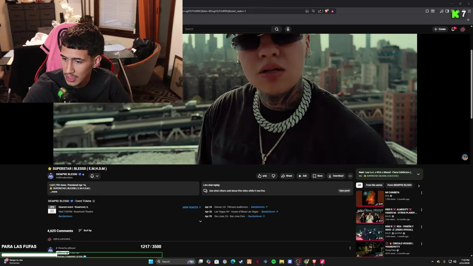Open Spotify from the taskbar
The width and height of the screenshot is (473, 266).
coord(273,262)
